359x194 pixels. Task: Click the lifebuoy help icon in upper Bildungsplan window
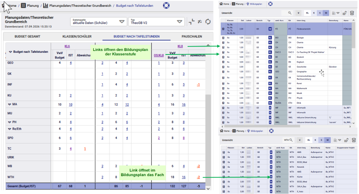[271, 4]
